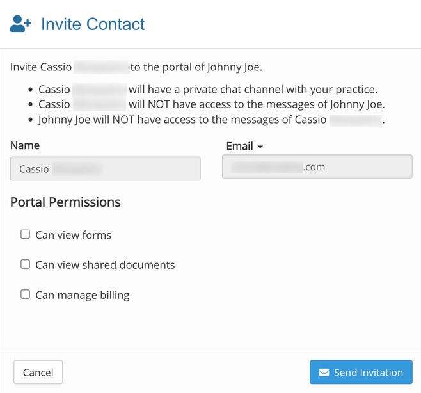
Task: Enable the Can view forms checkbox
Action: pos(25,234)
